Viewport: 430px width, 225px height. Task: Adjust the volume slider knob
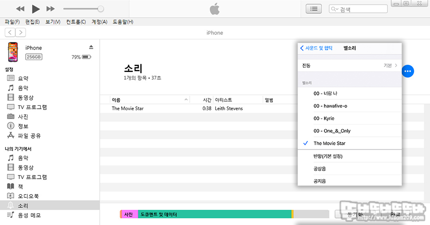coord(101,9)
